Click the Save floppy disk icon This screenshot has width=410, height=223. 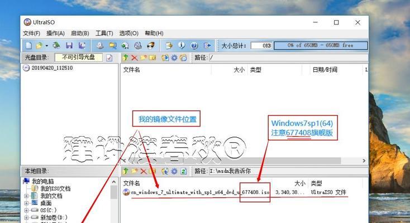pyautogui.click(x=69, y=46)
